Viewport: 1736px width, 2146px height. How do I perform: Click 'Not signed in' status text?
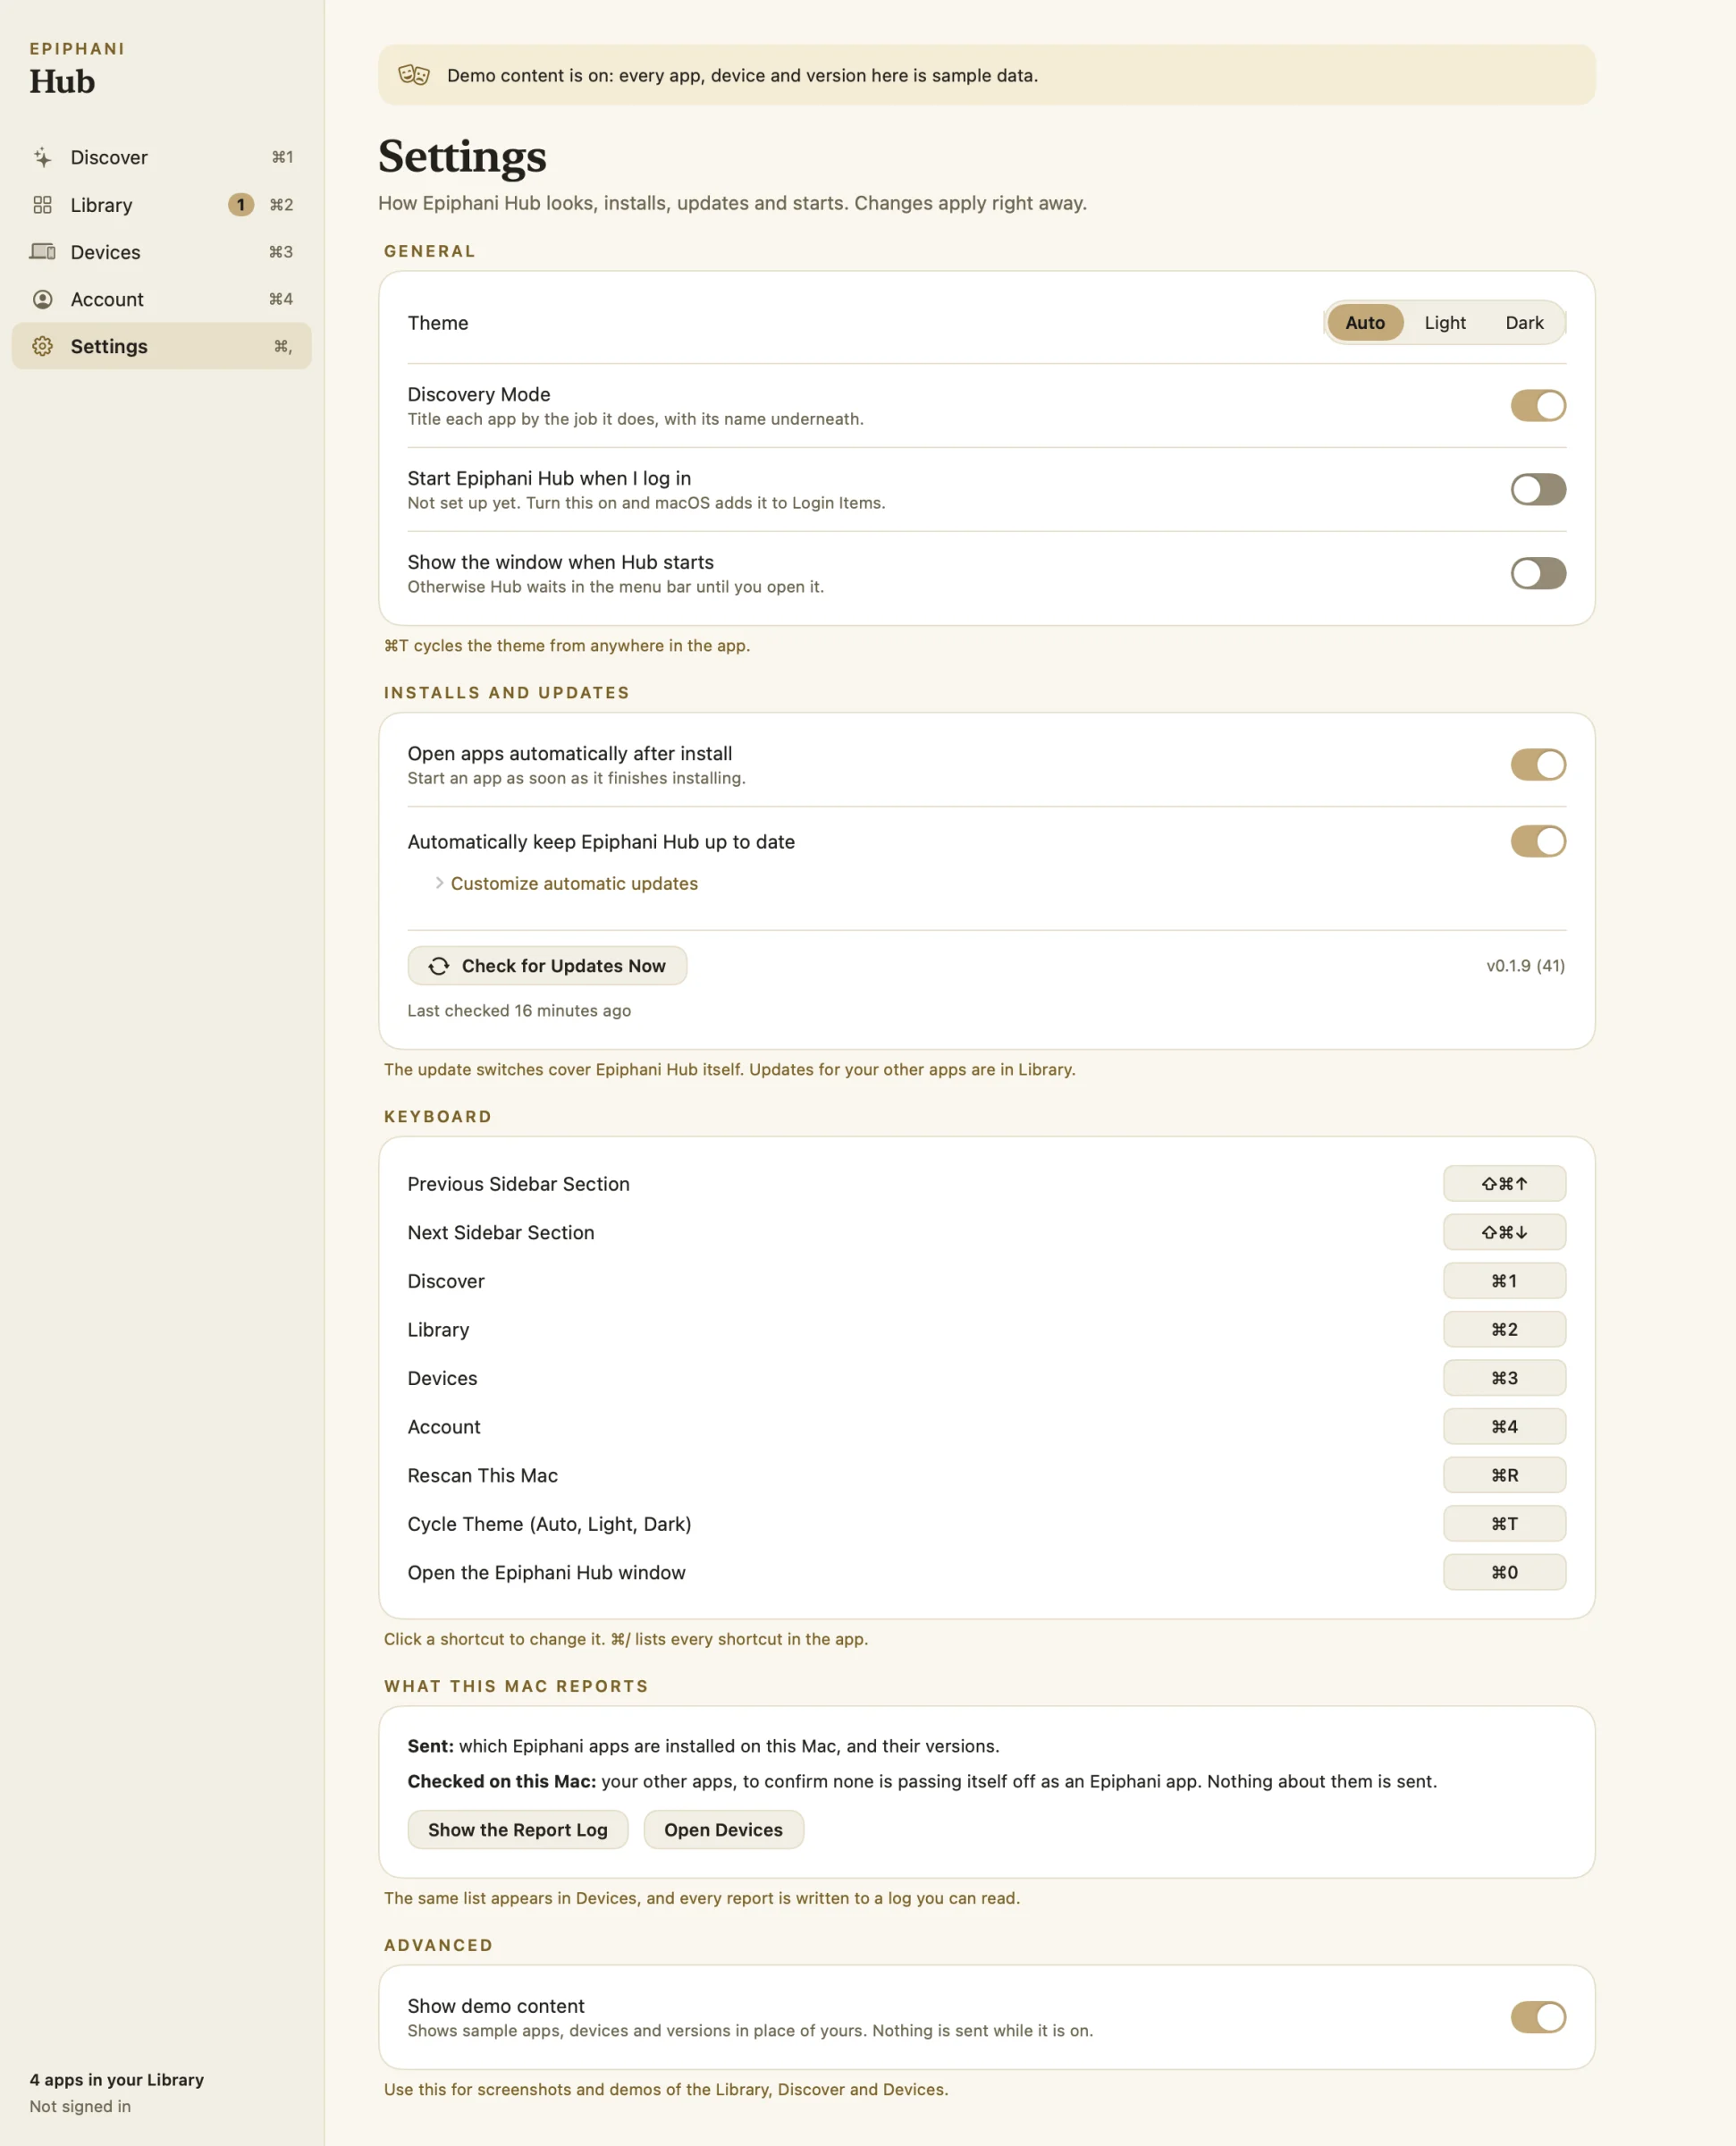point(80,2106)
